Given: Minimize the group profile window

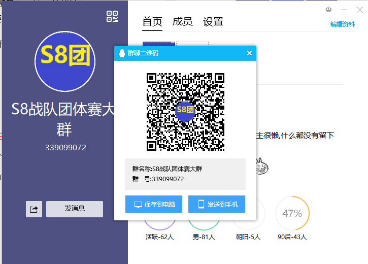Looking at the screenshot, I should 345,9.
